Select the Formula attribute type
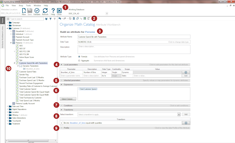 click(x=79, y=57)
